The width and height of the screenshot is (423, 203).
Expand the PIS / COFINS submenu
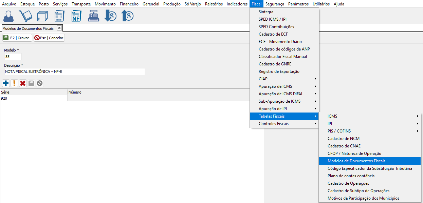pyautogui.click(x=370, y=131)
